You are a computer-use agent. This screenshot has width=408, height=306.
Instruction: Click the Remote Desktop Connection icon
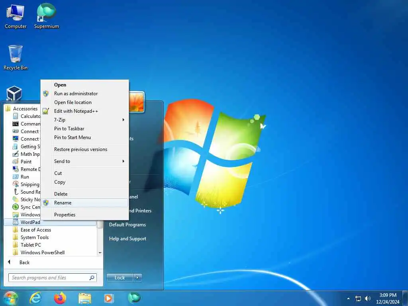[x=16, y=169]
